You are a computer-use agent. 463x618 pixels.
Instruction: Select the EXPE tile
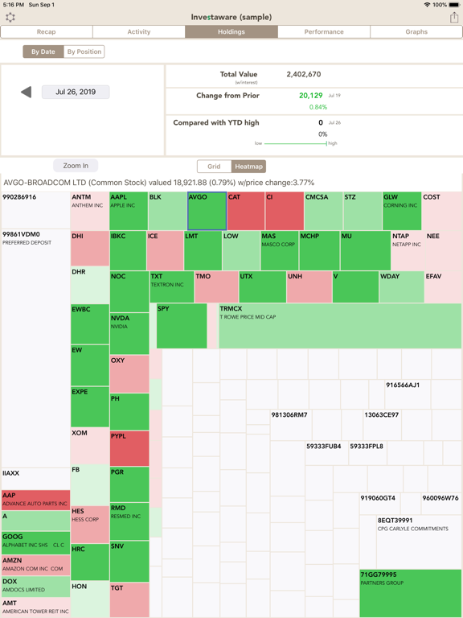[x=90, y=406]
